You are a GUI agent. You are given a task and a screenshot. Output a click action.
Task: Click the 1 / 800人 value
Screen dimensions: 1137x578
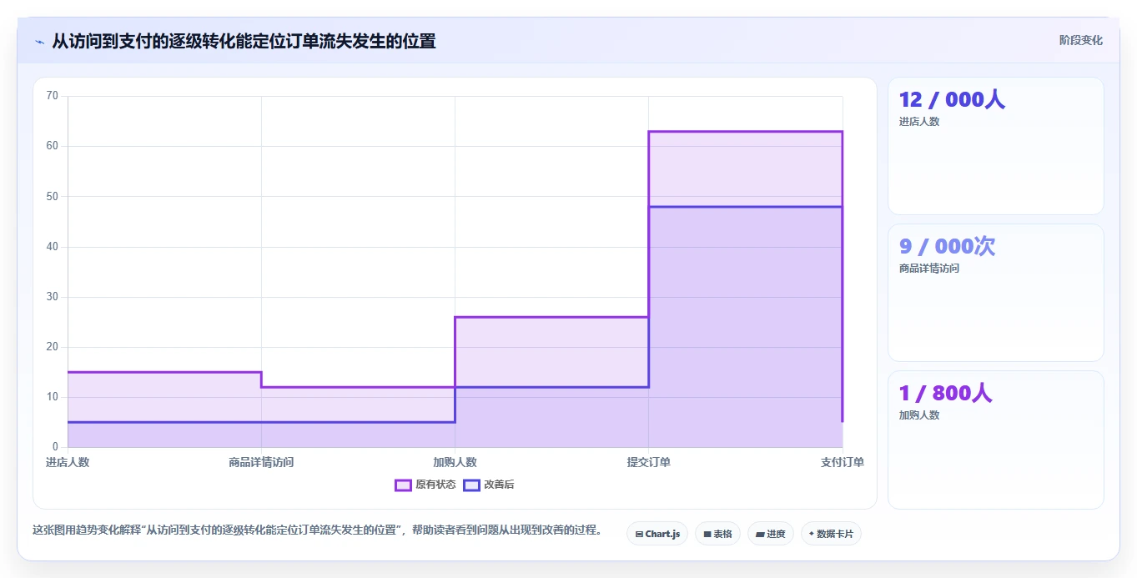coord(945,393)
